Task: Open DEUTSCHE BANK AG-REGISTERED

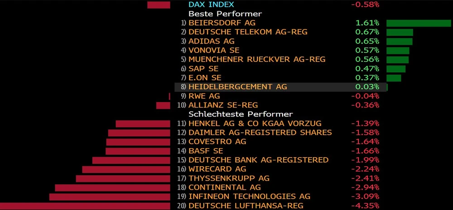Action: point(258,160)
